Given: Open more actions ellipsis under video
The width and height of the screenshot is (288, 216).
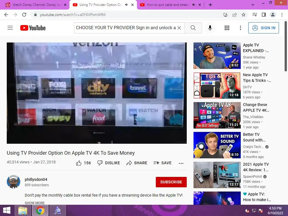Looking at the screenshot, I should coord(181,163).
